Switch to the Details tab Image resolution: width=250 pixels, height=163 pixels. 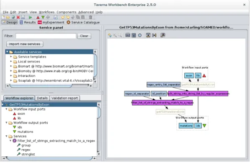pos(42,98)
